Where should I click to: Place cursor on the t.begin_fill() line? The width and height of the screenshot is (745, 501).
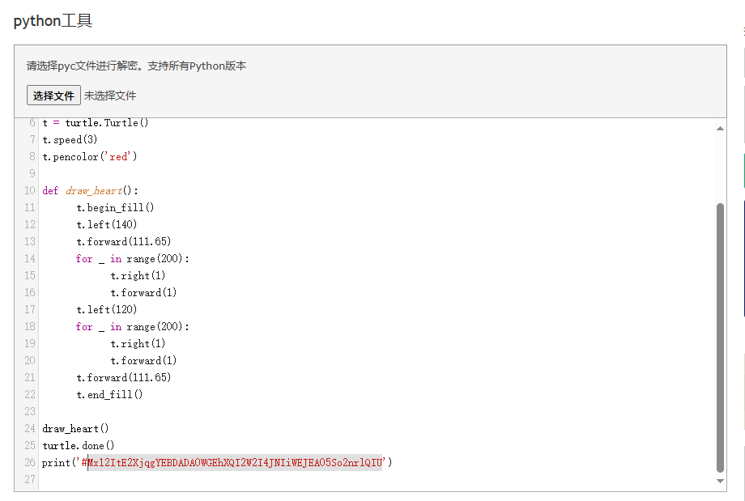[115, 208]
